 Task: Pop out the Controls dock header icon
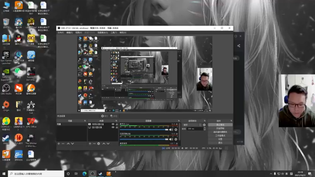(x=231, y=121)
